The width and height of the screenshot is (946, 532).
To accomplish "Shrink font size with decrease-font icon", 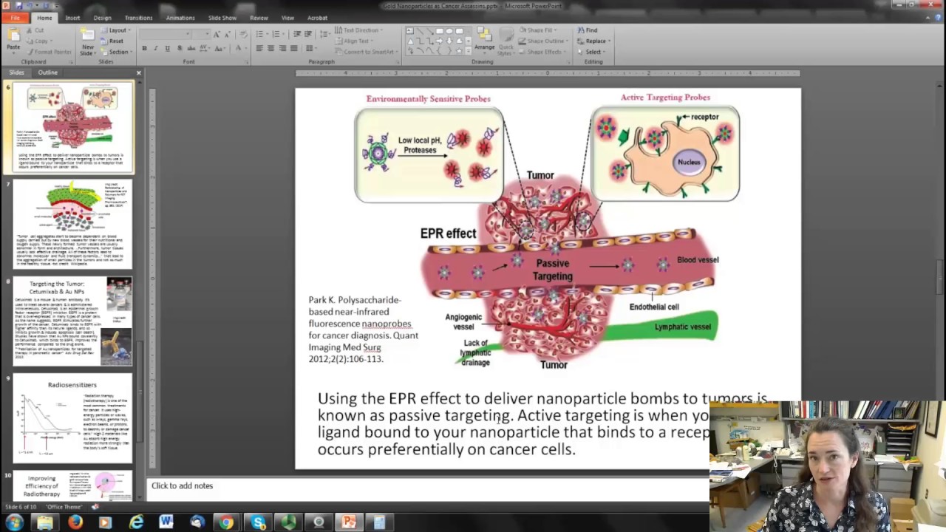I will [227, 34].
